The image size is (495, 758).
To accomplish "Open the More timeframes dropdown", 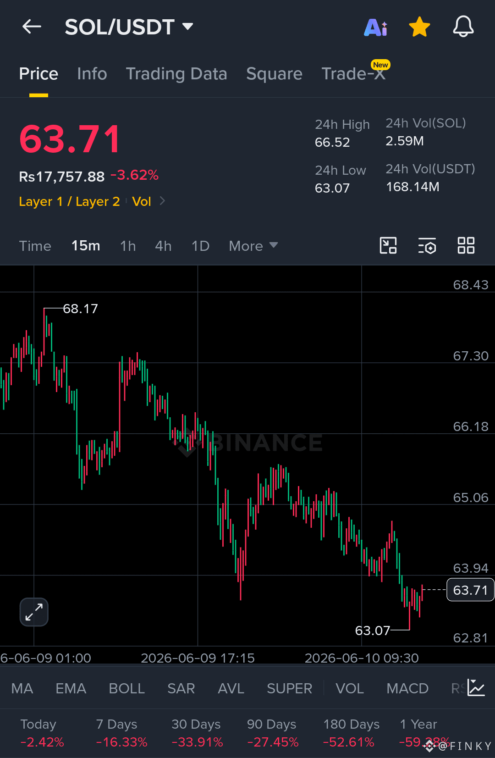I will [x=253, y=246].
